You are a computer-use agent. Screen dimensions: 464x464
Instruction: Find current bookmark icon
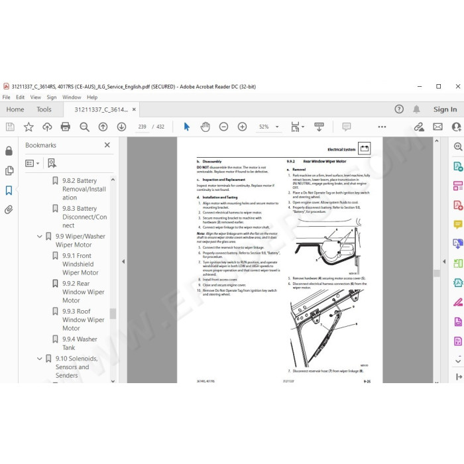52,163
